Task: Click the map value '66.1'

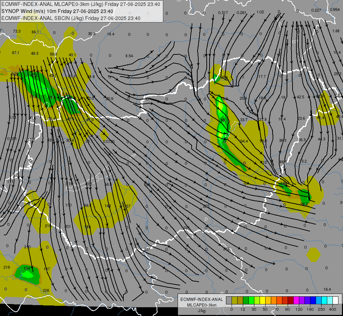Action: click(x=35, y=32)
